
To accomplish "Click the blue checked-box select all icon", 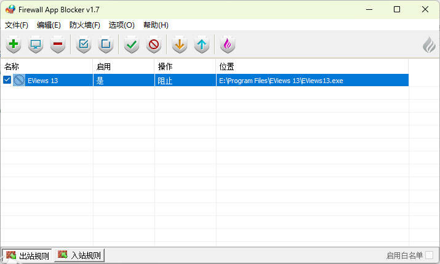I will (x=84, y=44).
